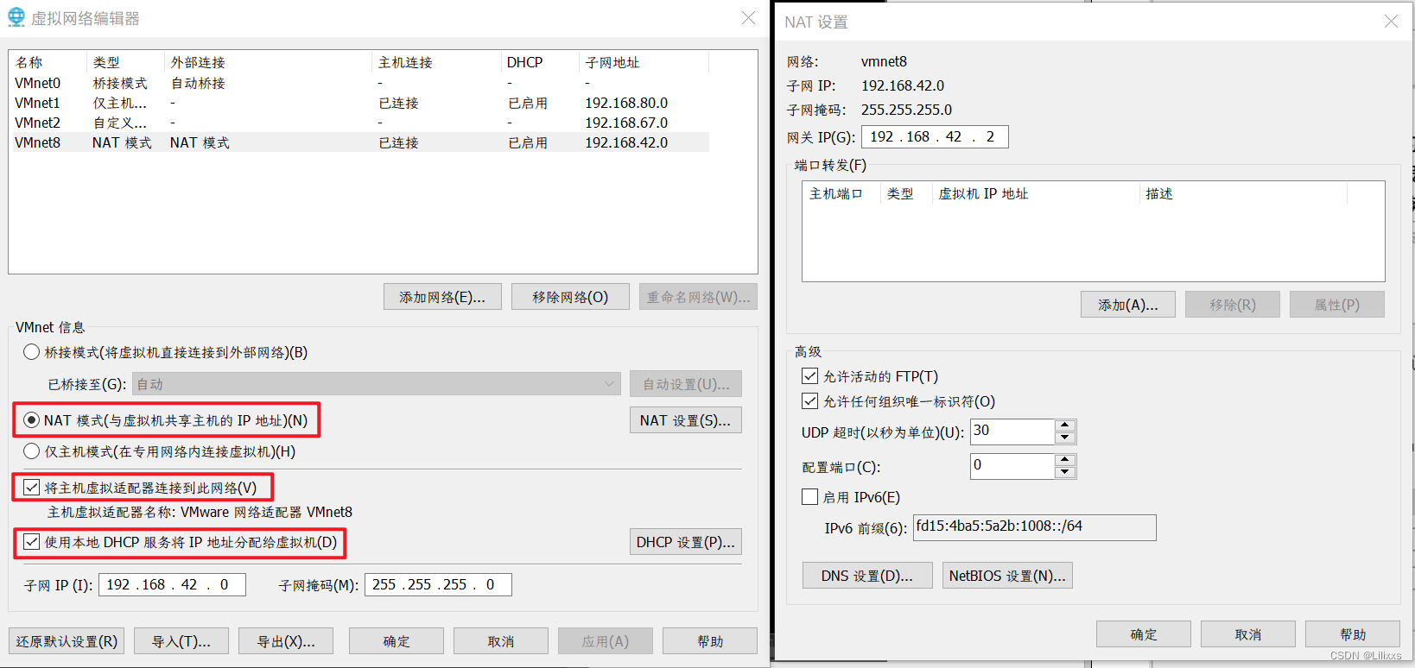The height and width of the screenshot is (668, 1415).
Task: Click 帮助 in NAT 设置 dialog
Action: click(x=1353, y=634)
